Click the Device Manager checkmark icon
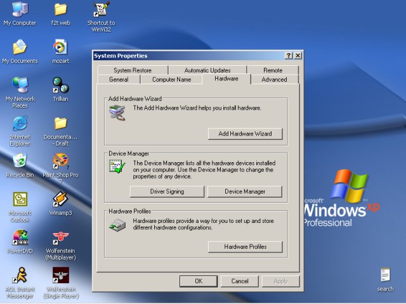The height and width of the screenshot is (304, 406). point(117,167)
